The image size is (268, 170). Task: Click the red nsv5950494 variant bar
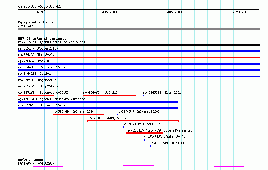[79, 114]
